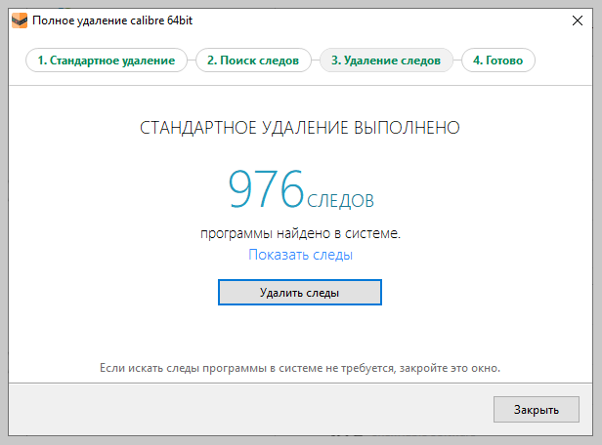Click the text программы найдено в системе
The height and width of the screenshot is (445, 602).
300,233
